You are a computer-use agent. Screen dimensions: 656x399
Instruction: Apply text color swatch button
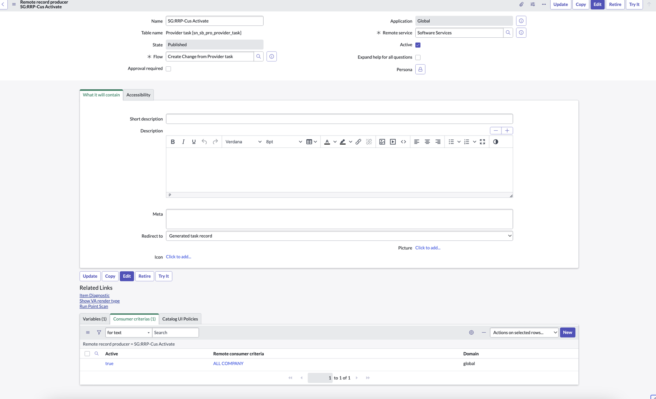click(327, 142)
